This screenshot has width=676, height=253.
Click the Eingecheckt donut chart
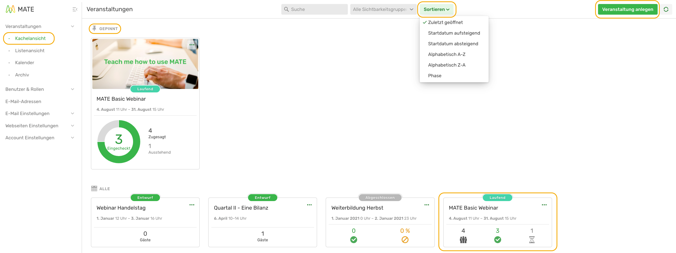pyautogui.click(x=119, y=142)
